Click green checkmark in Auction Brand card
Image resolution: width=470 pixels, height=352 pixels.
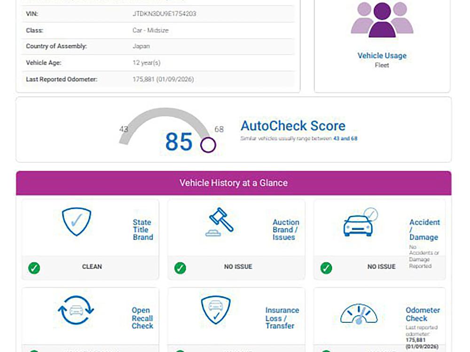click(180, 268)
